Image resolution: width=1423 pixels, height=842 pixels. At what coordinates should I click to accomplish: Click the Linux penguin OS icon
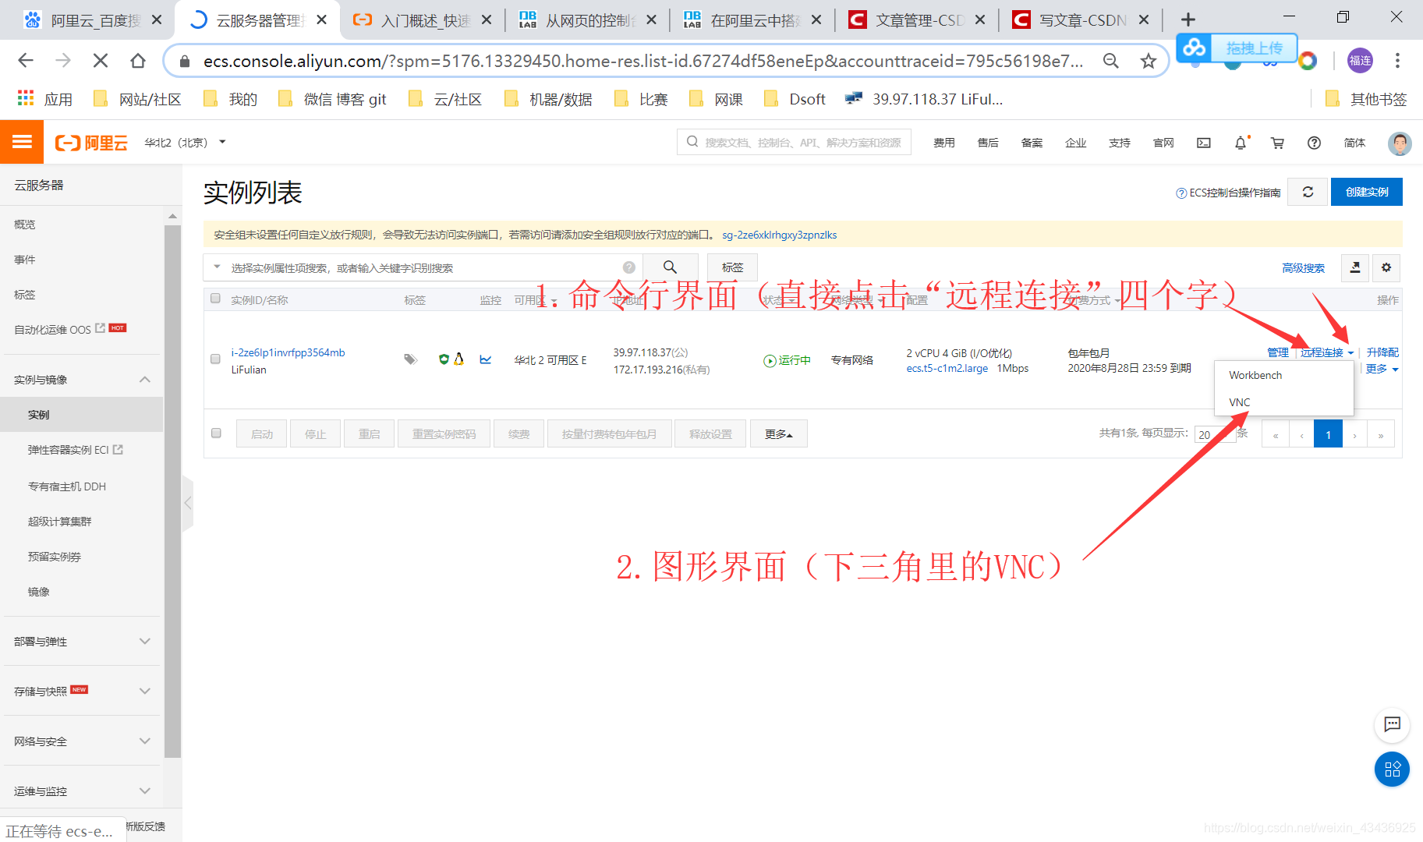459,359
